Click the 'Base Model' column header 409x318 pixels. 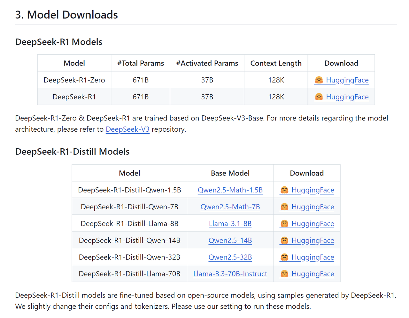[x=230, y=173]
